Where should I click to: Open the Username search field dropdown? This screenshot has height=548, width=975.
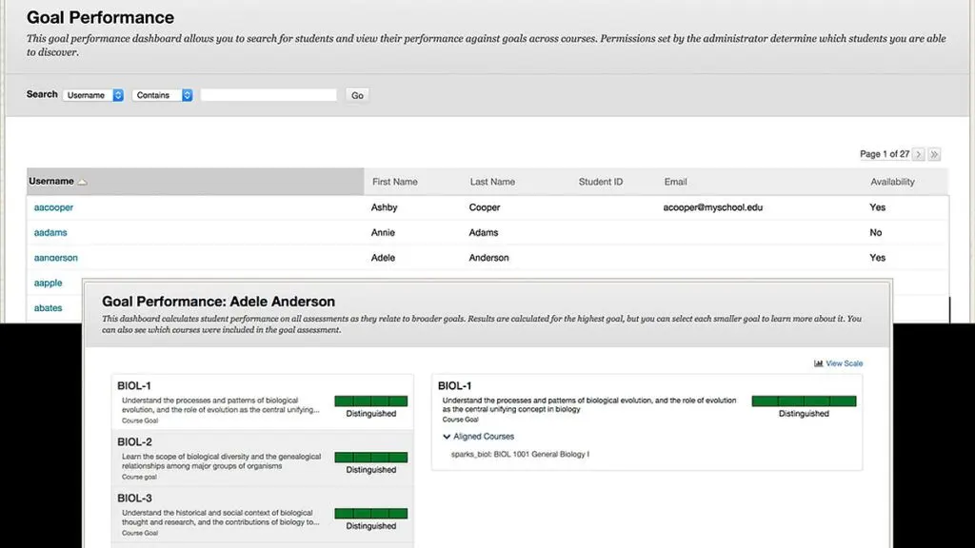(93, 95)
